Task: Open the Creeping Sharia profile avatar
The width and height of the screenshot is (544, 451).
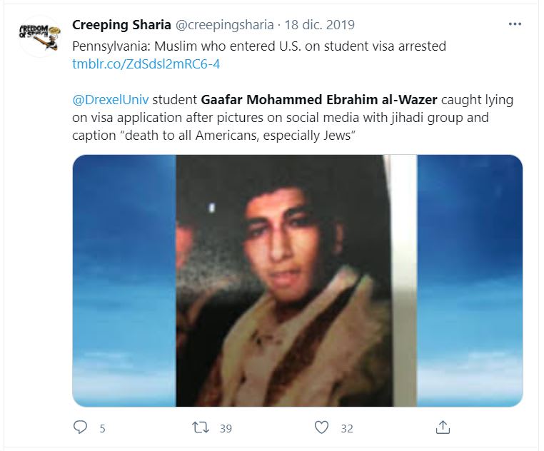Action: tap(39, 38)
